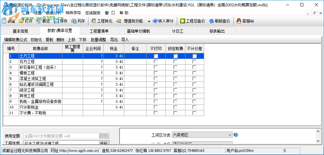This screenshot has height=155, width=324.
Task: Open the 在线服务 menu
Action: coord(93,13)
